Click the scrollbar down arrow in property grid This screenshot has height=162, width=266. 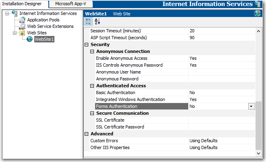(258, 154)
